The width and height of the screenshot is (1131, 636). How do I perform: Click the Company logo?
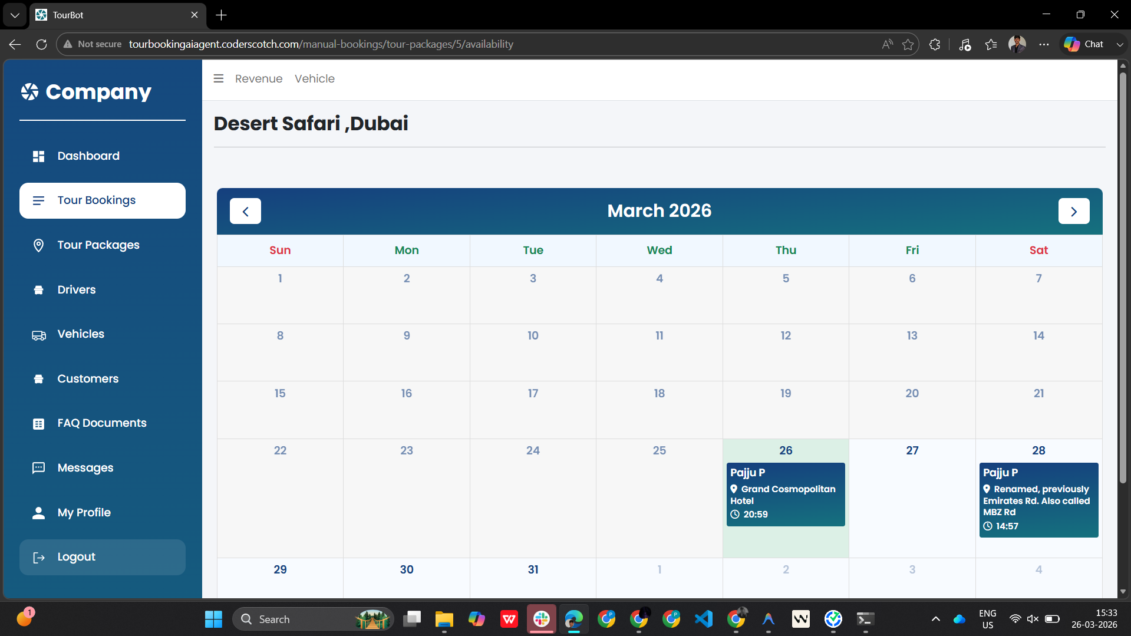[87, 92]
